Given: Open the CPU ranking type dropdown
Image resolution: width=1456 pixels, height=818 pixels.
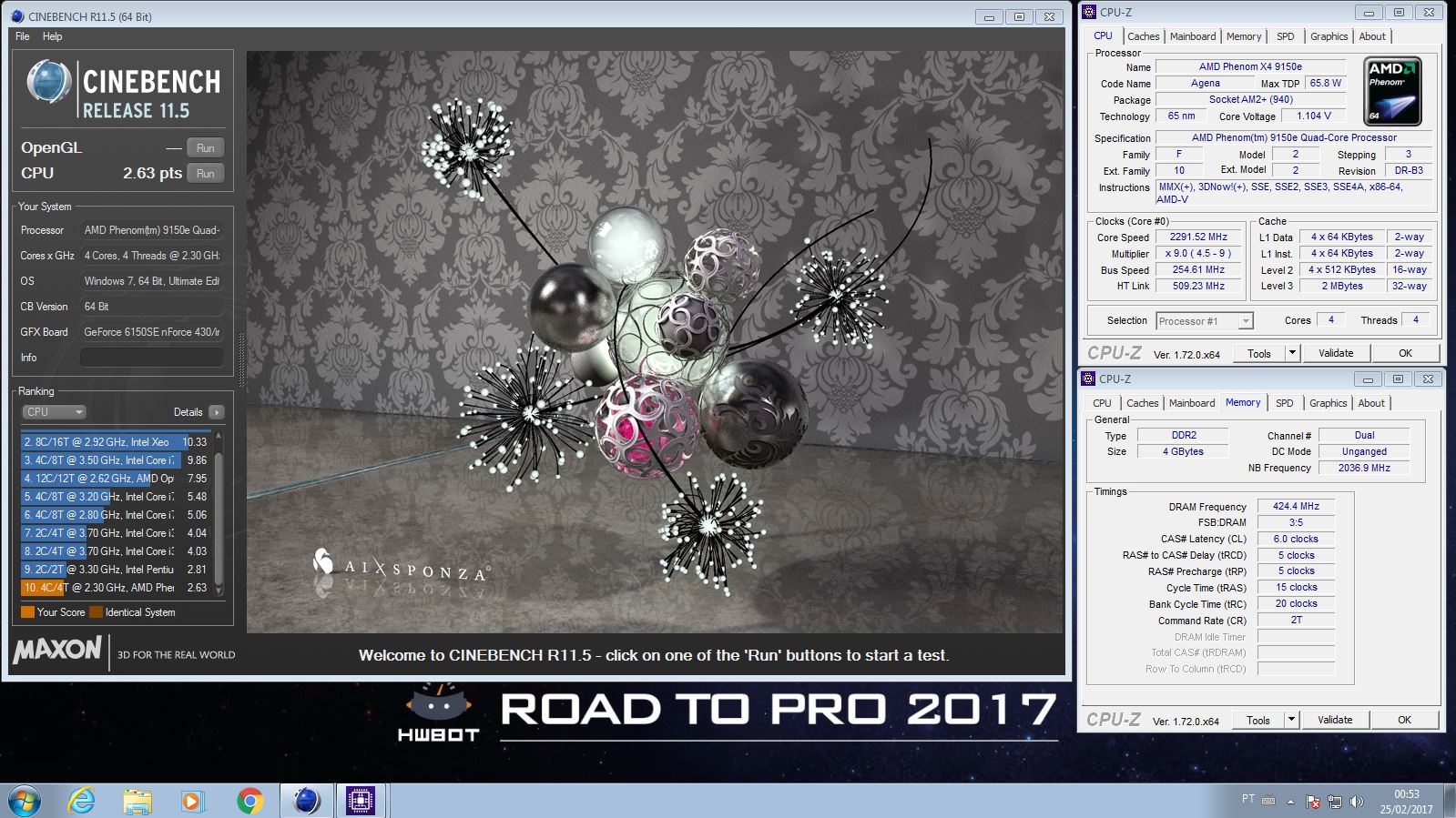Looking at the screenshot, I should pos(54,412).
